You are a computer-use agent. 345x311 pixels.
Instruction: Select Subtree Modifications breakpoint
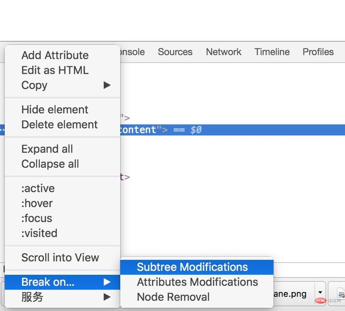pyautogui.click(x=197, y=267)
